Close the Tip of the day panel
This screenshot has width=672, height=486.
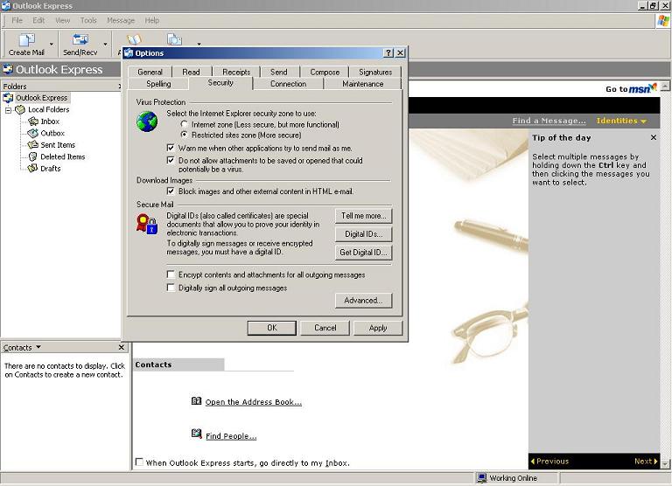point(653,137)
